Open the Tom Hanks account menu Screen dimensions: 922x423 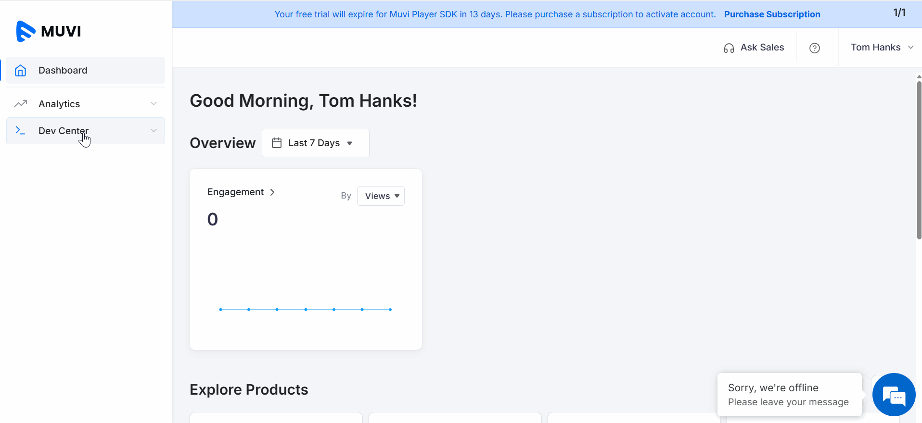pos(881,48)
